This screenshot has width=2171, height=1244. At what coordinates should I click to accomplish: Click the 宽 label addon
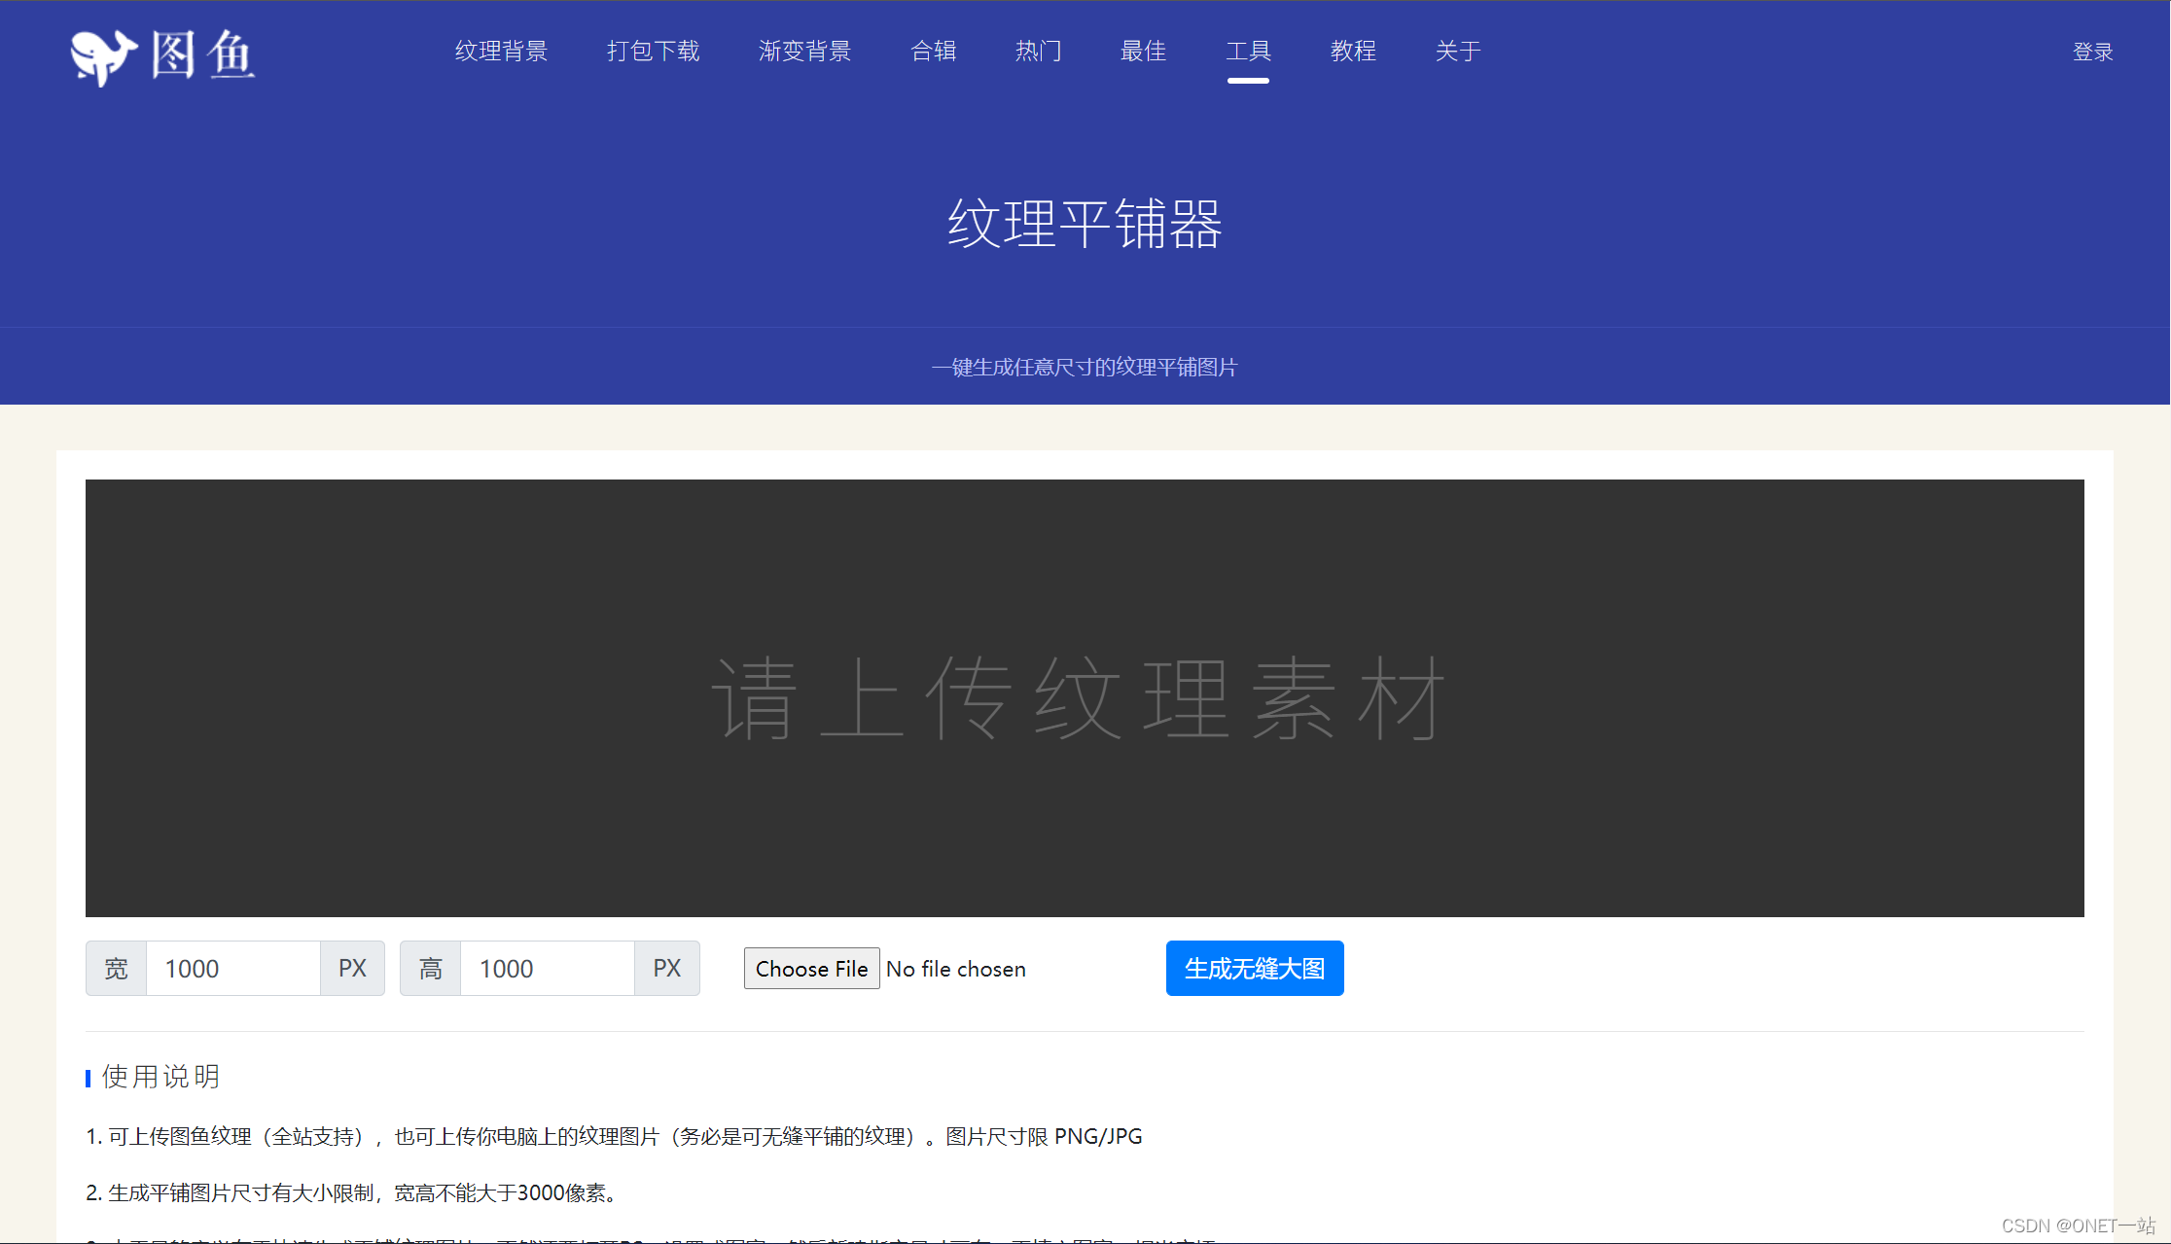116,969
